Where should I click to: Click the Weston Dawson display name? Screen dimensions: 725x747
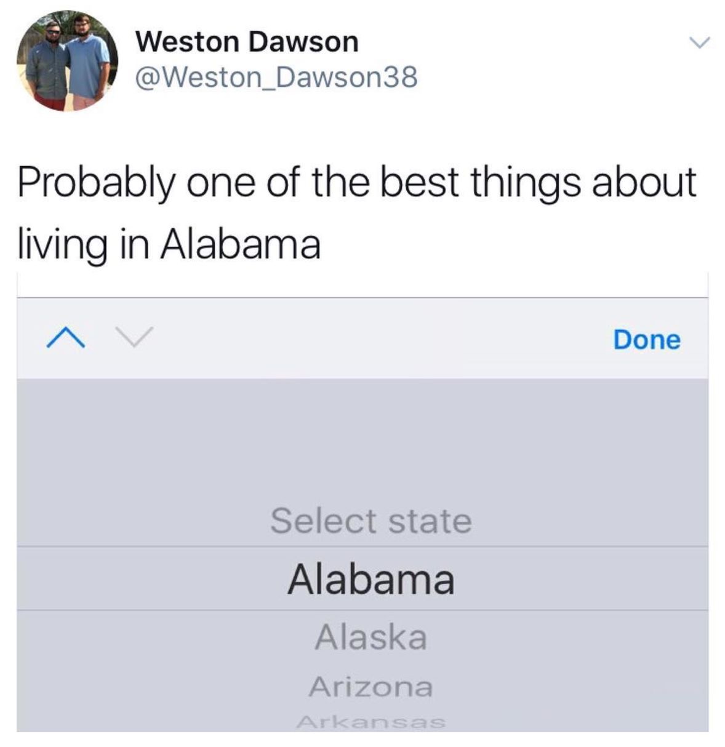[247, 41]
